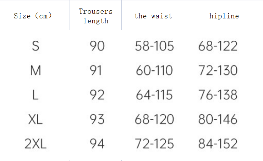Select the "Trousers length" header cell
This screenshot has height=161, width=263.
[x=95, y=16]
